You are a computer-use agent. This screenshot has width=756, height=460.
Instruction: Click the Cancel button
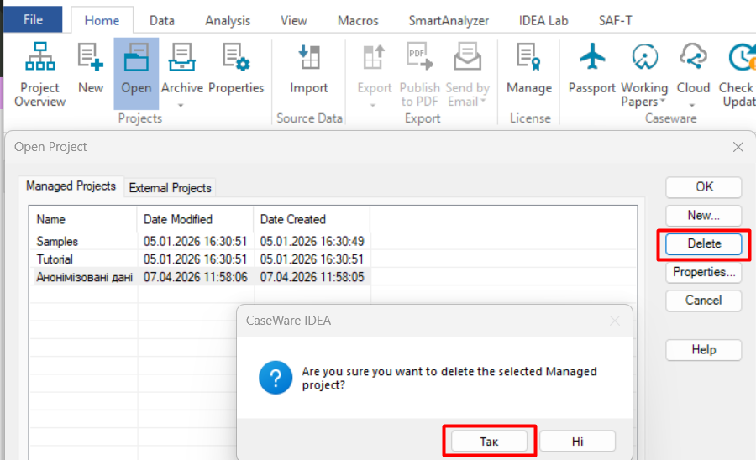click(703, 301)
